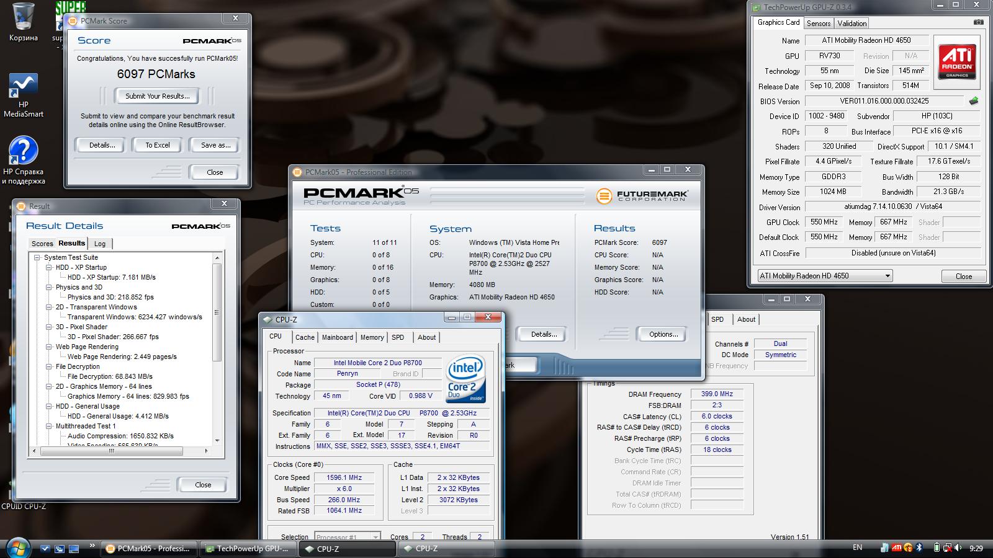The height and width of the screenshot is (558, 993).
Task: Open the About tab in front CPU-Z
Action: point(426,337)
